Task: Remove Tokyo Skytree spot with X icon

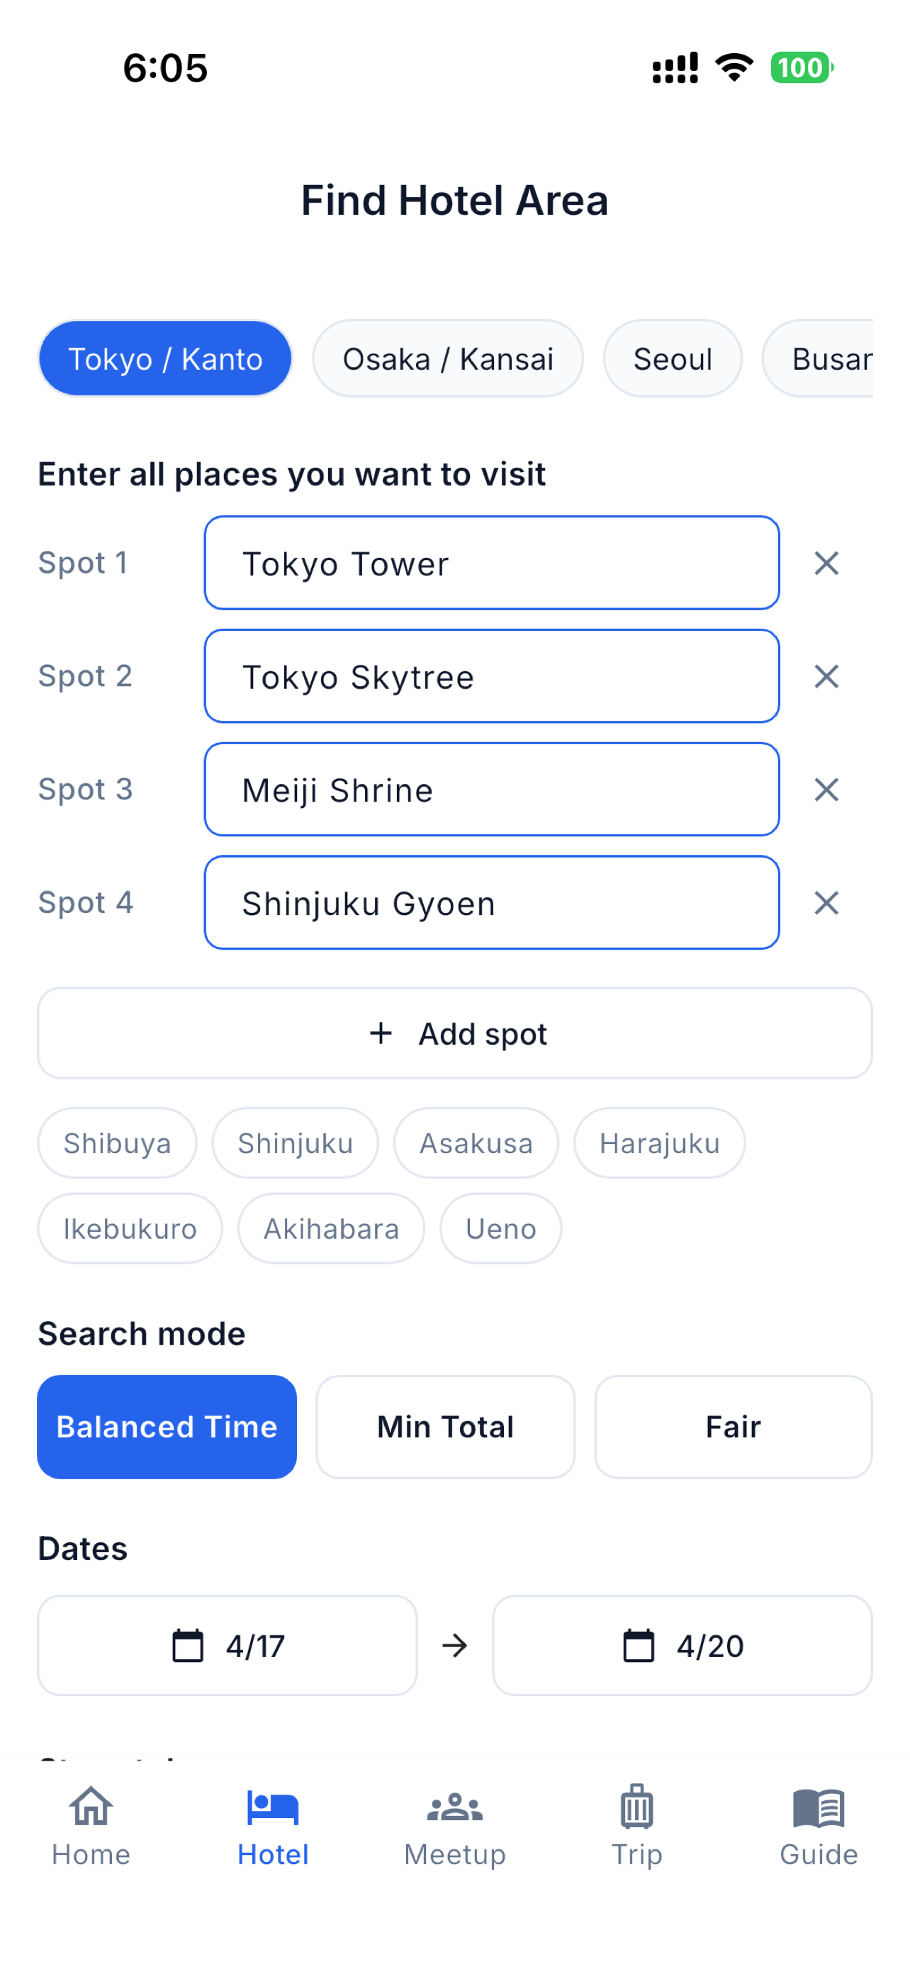Action: tap(826, 676)
